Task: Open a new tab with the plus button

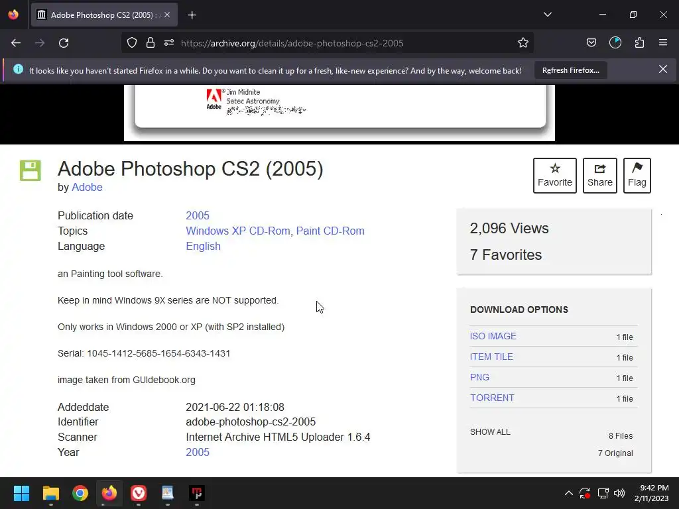Action: (x=192, y=15)
